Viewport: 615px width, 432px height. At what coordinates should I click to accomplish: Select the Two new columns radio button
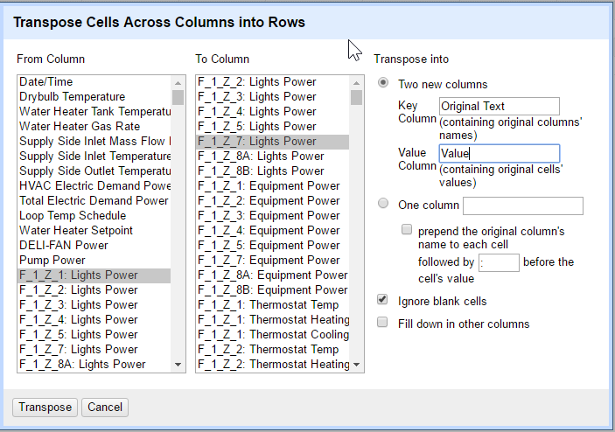(x=383, y=83)
